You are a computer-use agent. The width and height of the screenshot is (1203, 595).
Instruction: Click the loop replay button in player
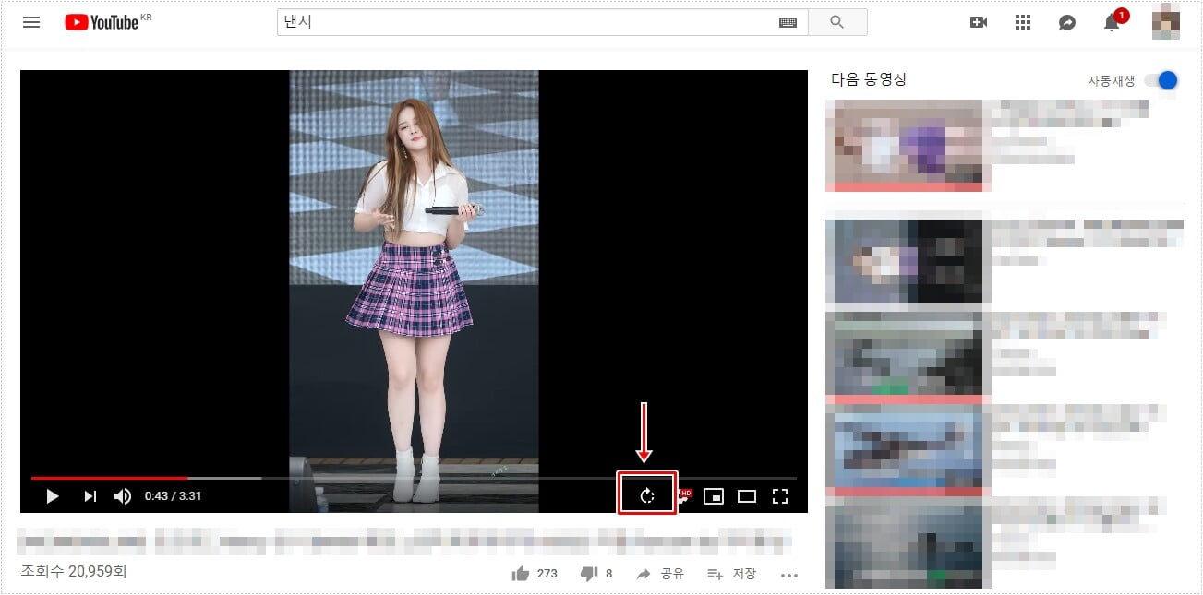coord(647,495)
